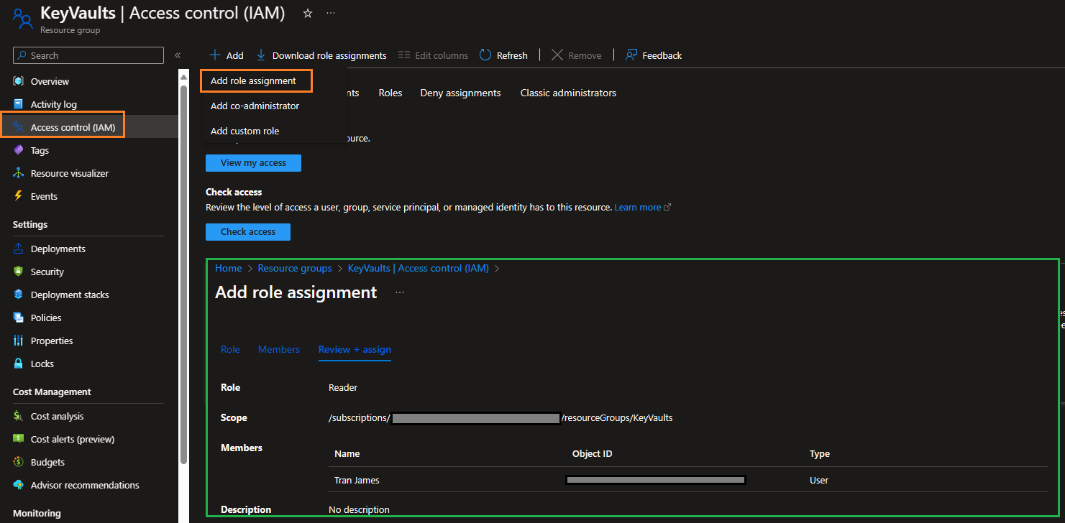Open the Overview cube icon
1065x523 pixels.
pos(19,81)
